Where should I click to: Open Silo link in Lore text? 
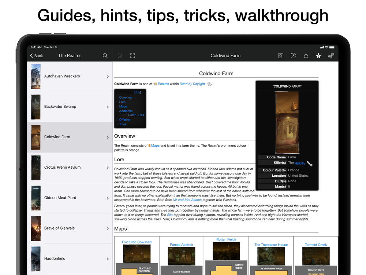[170, 214]
